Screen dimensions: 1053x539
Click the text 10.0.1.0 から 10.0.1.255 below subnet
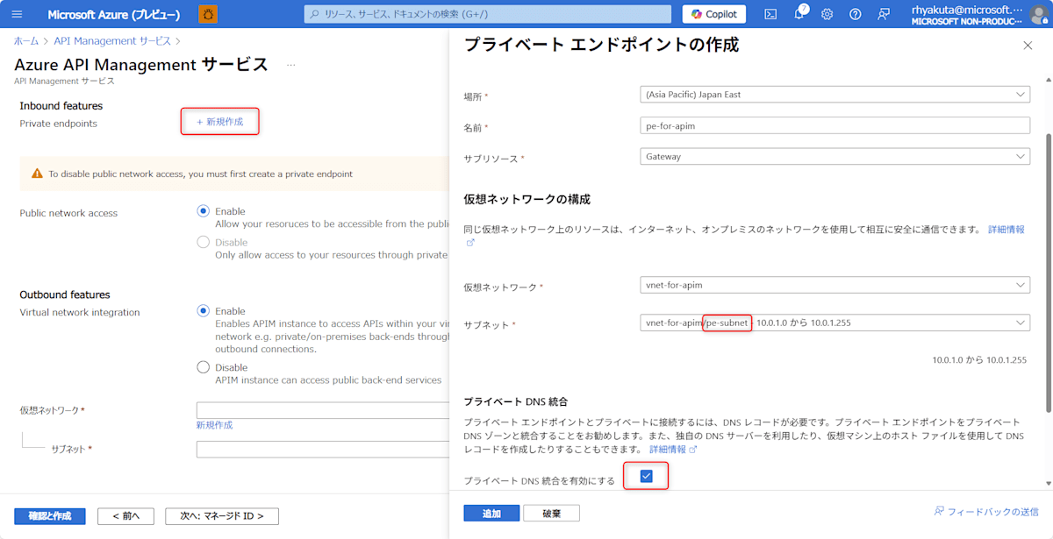pos(979,360)
